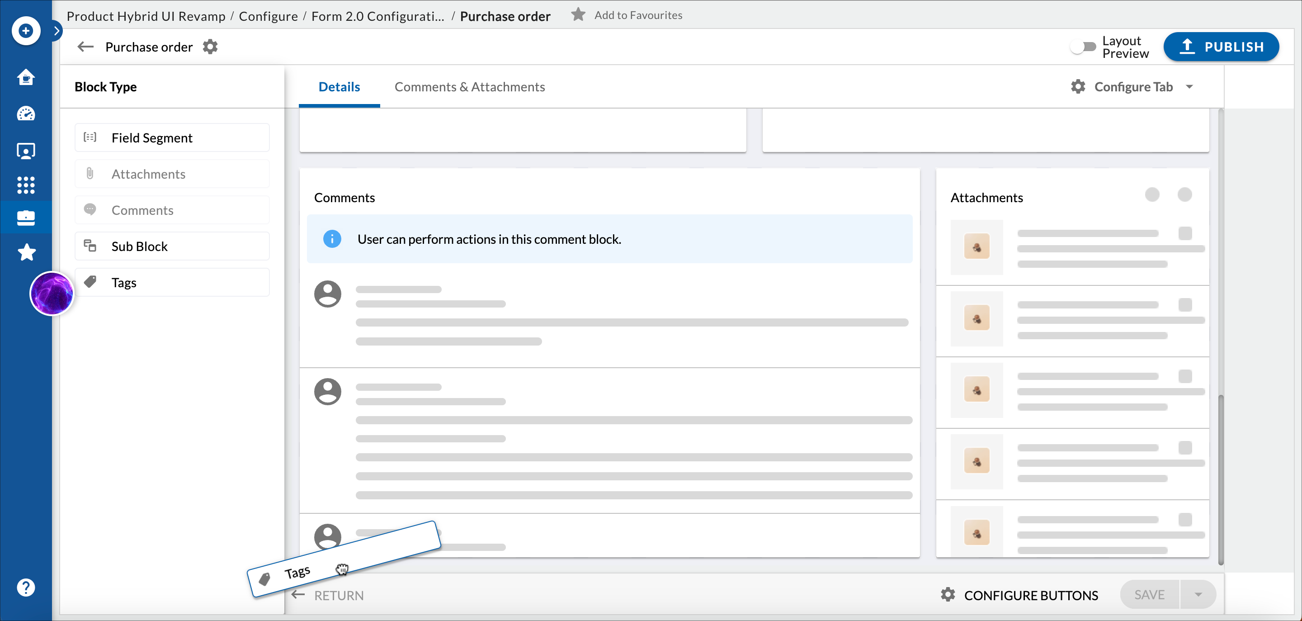Toggle Add to Favourites star
This screenshot has height=621, width=1302.
coord(577,14)
